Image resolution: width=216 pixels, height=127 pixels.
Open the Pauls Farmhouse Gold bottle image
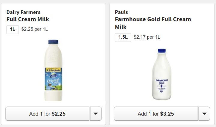162,74
